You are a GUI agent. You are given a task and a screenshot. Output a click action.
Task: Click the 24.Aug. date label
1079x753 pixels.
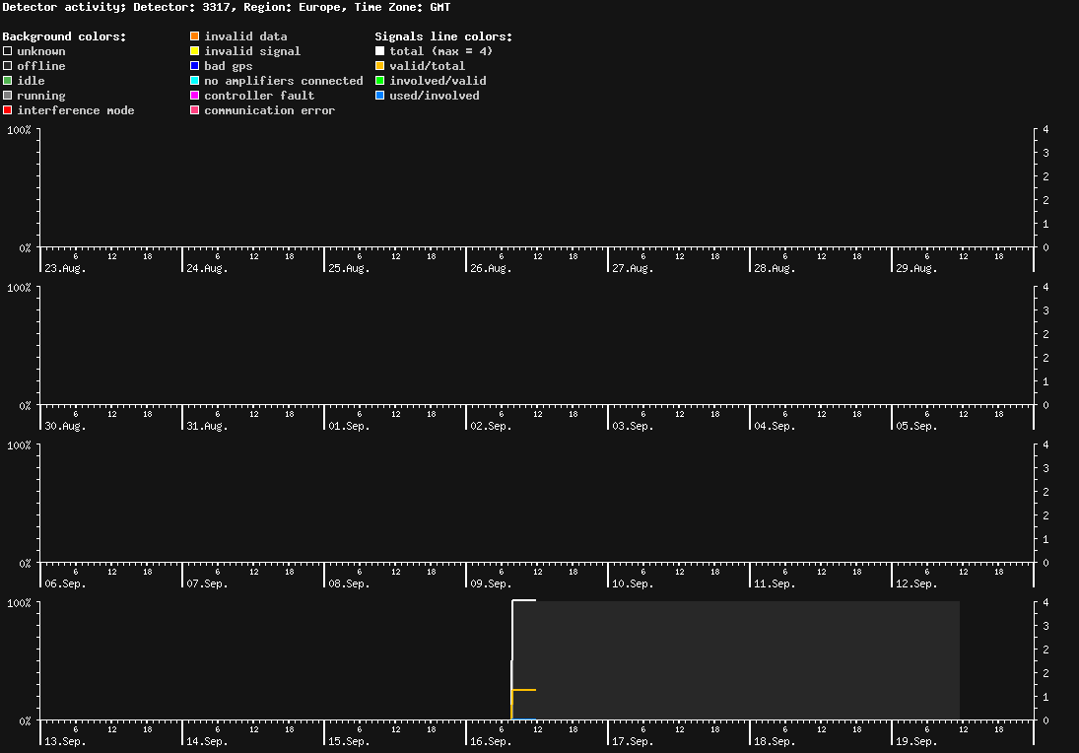(x=207, y=268)
